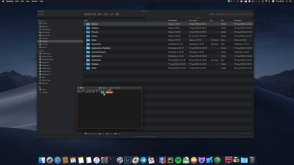Expand the Movies folder disclosure triangle

pyautogui.click(x=85, y=24)
